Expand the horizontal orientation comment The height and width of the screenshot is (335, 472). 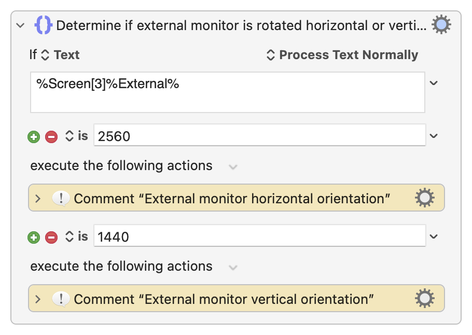click(x=38, y=198)
